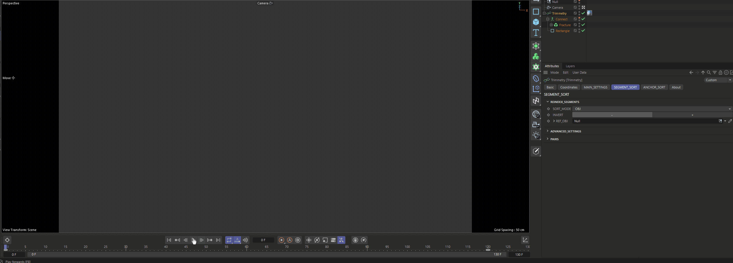Viewport: 733px width, 263px height.
Task: Switch to the Layers tab
Action: coord(570,66)
